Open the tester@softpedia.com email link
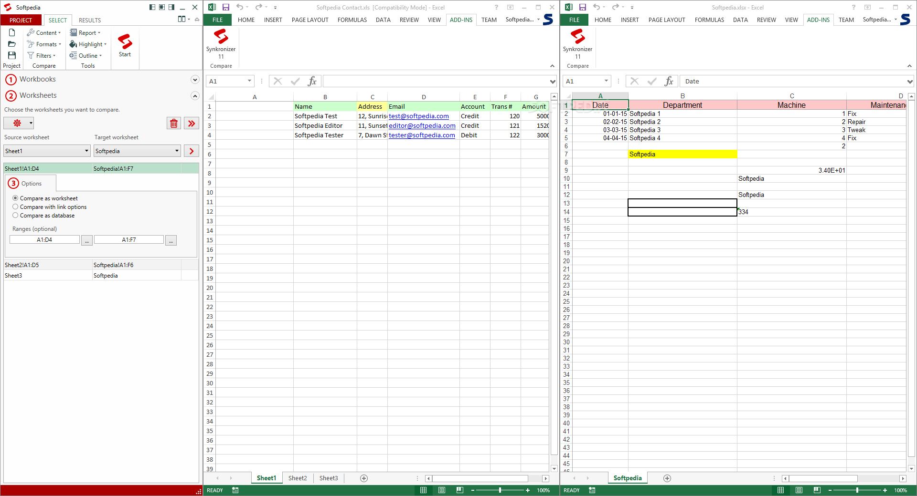This screenshot has width=917, height=496. click(x=422, y=135)
